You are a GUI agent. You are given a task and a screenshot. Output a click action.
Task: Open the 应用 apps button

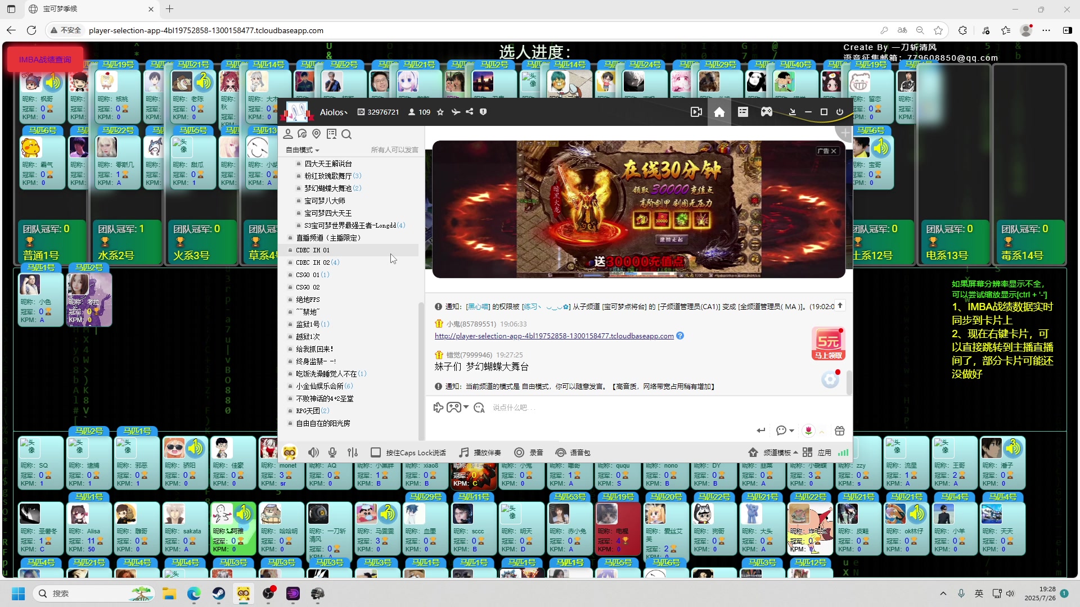click(817, 452)
